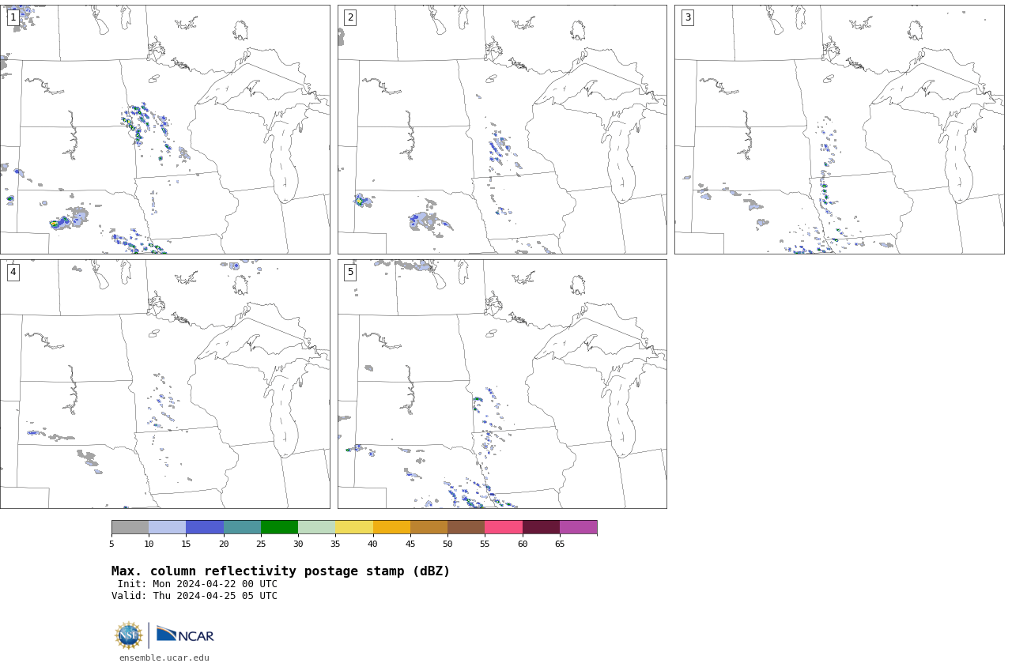This screenshot has width=1012, height=667.
Task: Click the colorbar tick label 20
Action: pyautogui.click(x=224, y=544)
